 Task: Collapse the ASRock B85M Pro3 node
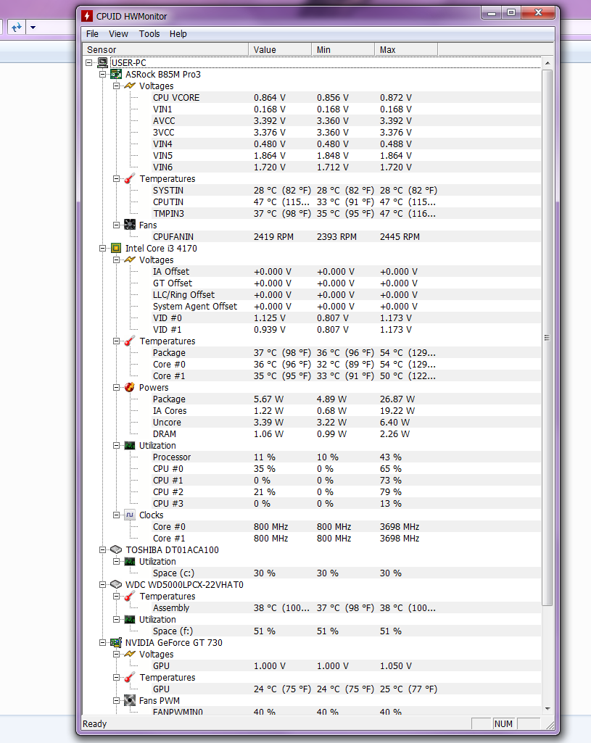point(102,75)
